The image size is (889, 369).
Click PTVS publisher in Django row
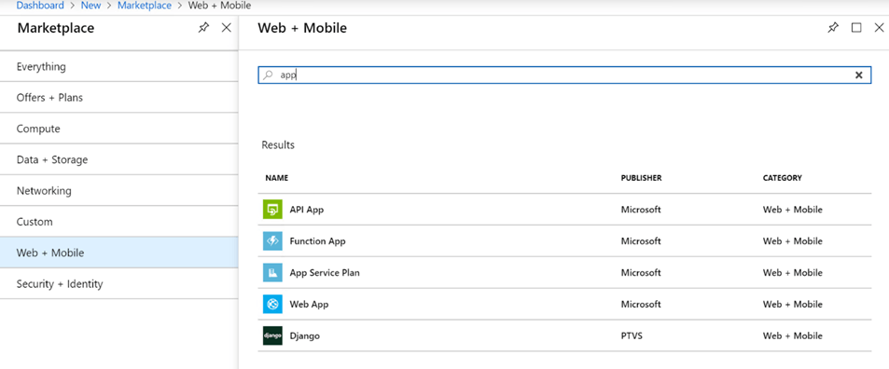click(x=632, y=335)
